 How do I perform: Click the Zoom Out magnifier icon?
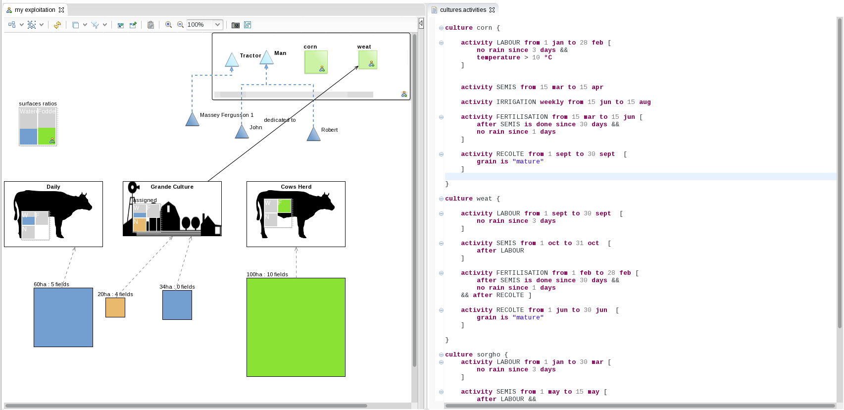(180, 25)
